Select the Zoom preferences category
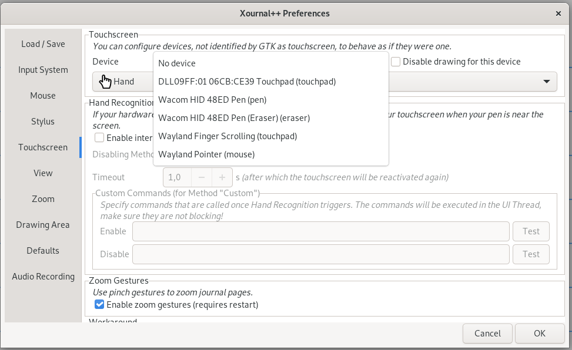Screen dimensions: 572x350 coord(43,198)
